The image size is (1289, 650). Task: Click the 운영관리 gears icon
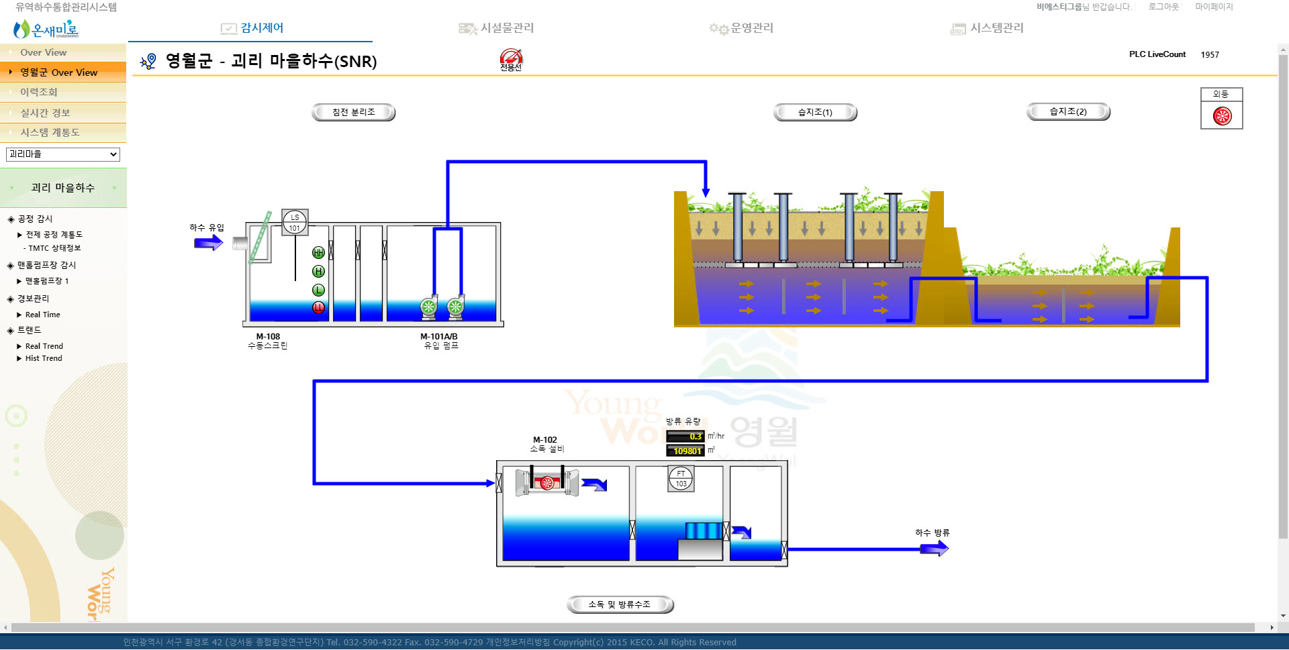click(719, 29)
